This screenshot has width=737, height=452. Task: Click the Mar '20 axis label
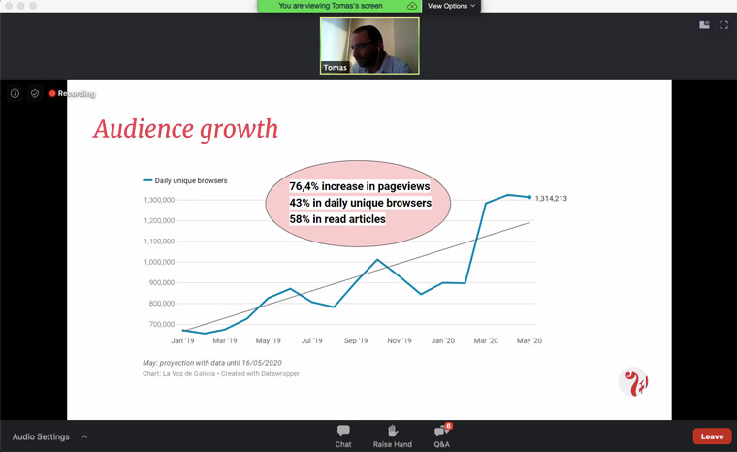pos(486,340)
